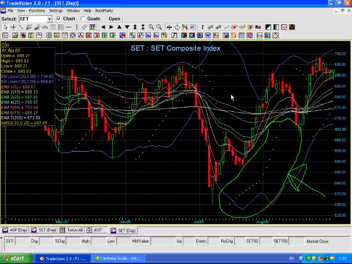This screenshot has height=264, width=352.
Task: Toggle the Quote checkbox
Action: click(x=83, y=19)
